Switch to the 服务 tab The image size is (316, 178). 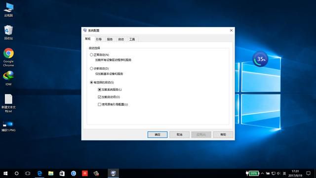pyautogui.click(x=110, y=40)
